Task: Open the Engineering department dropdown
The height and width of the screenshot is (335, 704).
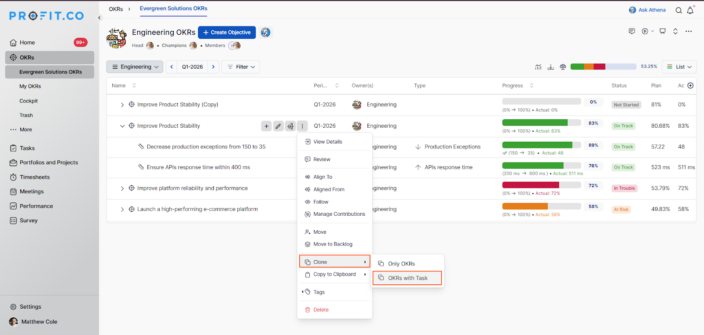Action: (135, 67)
